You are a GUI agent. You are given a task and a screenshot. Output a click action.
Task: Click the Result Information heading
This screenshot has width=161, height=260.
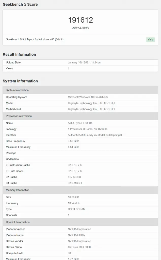pos(19,55)
